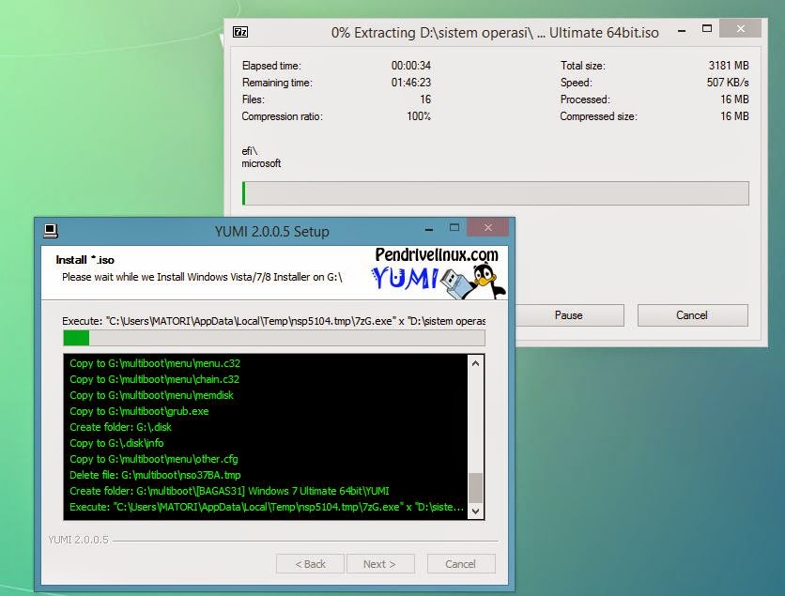Click the 'microsoft' current file name
The image size is (785, 596).
[x=261, y=163]
